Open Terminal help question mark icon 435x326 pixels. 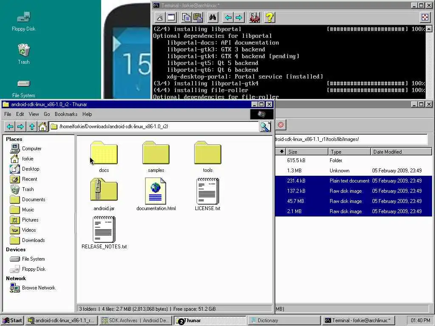(x=269, y=17)
